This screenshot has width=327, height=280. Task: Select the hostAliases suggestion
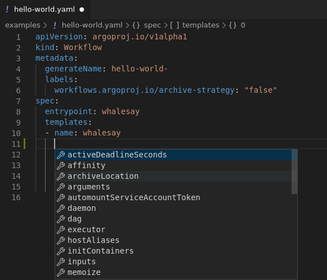pos(173,240)
